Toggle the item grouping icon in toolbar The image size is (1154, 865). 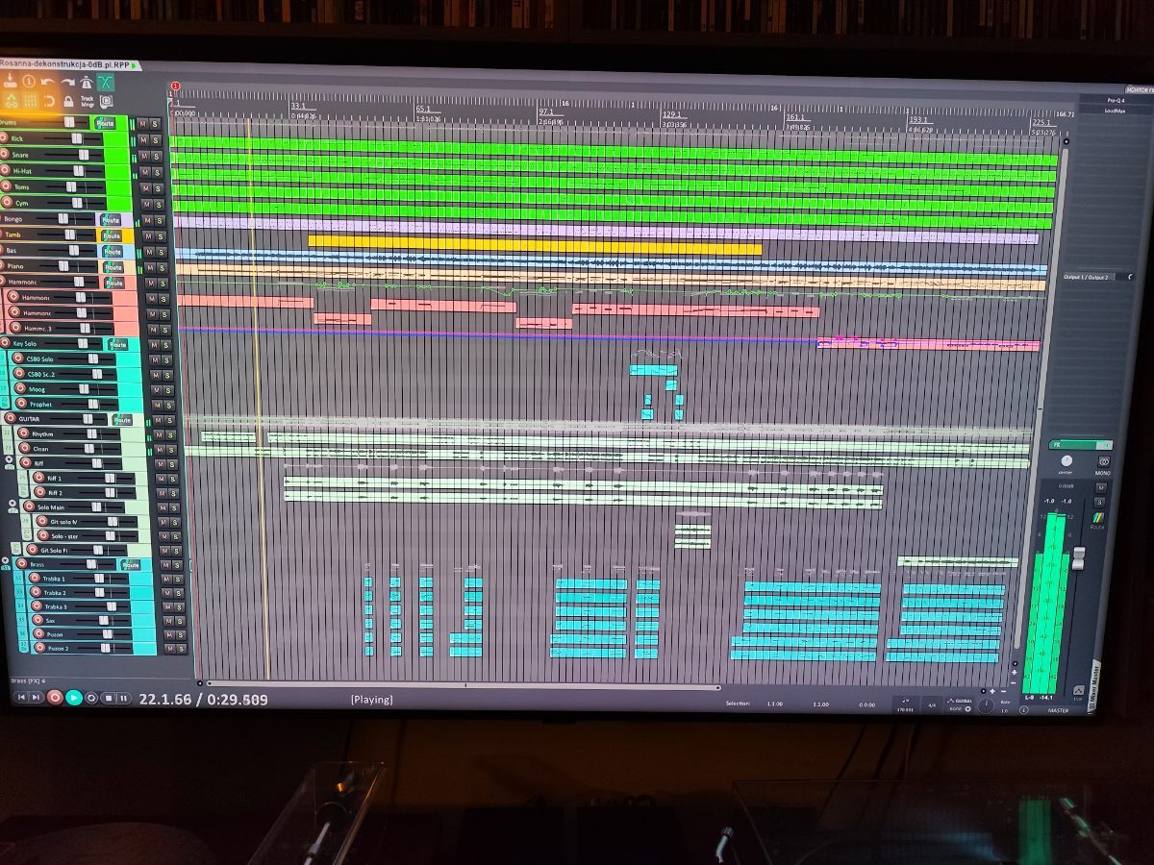coord(12,100)
